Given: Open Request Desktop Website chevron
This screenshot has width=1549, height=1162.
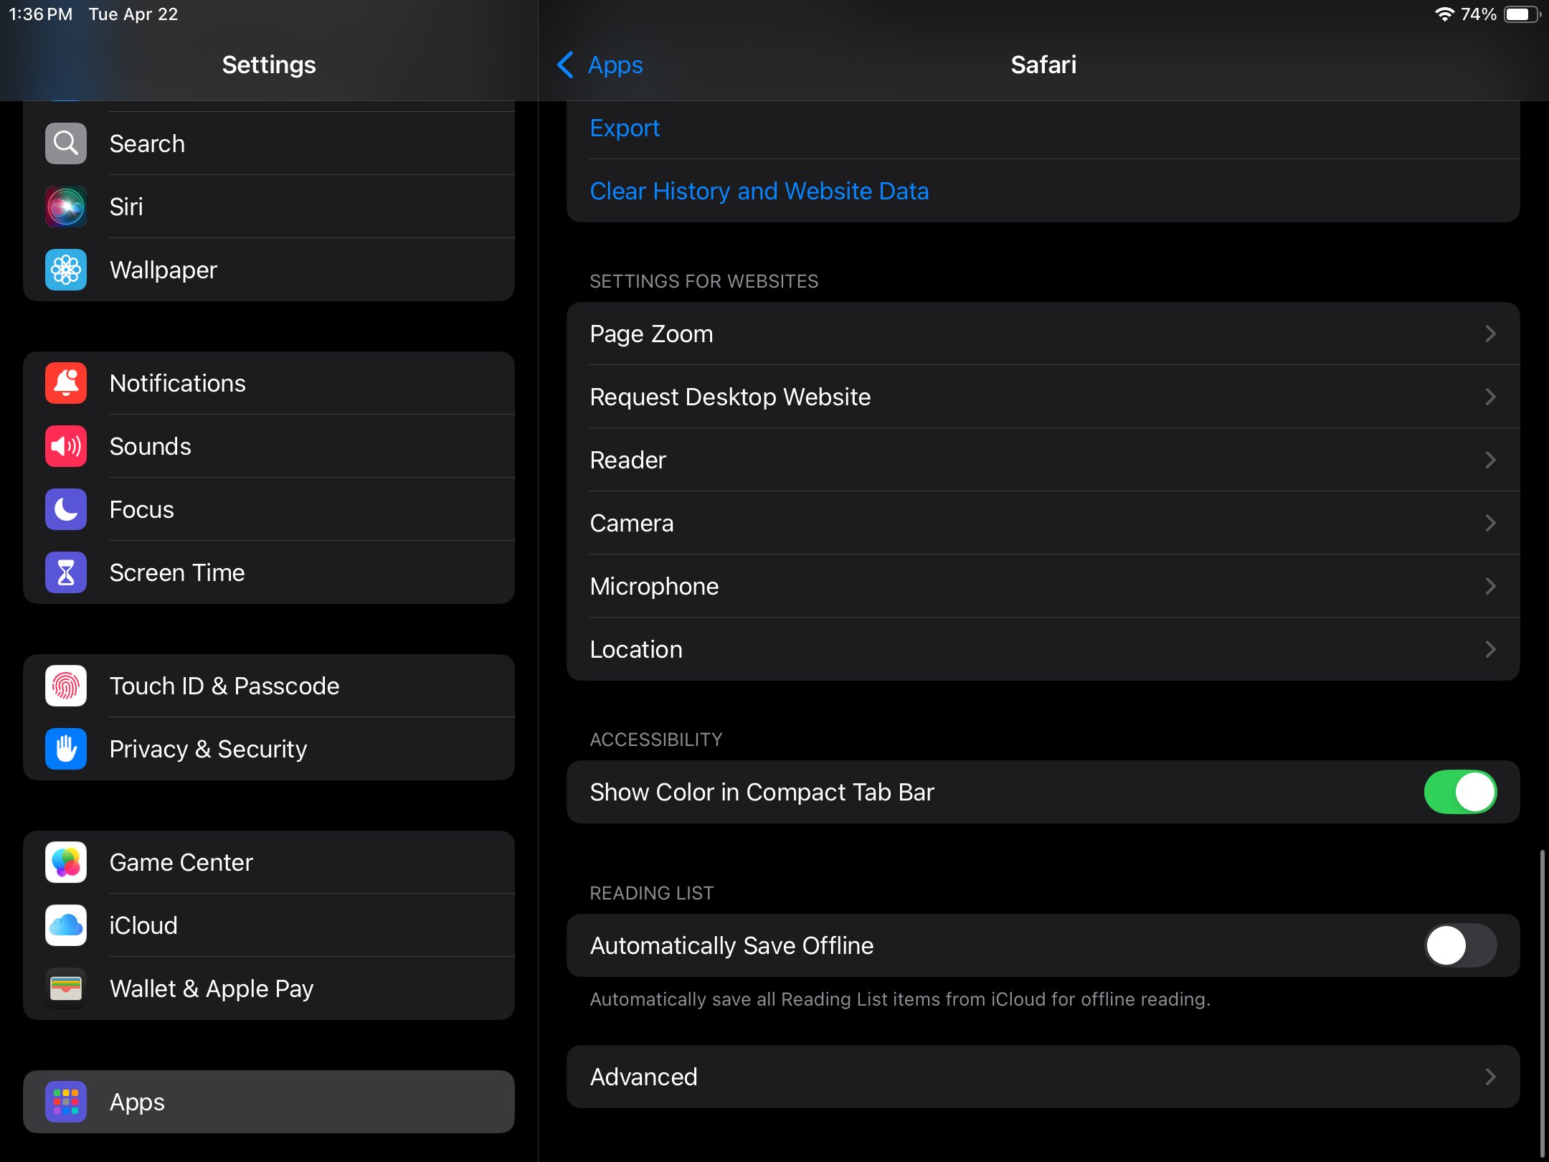Looking at the screenshot, I should coord(1491,397).
